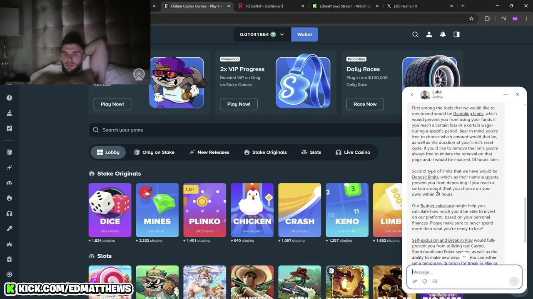Screen dimensions: 533x299
Task: Switch to Home / X browser tab
Action: coord(420,6)
